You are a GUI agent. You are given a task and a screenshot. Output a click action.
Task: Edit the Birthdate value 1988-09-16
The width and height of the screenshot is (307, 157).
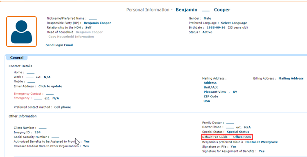pos(217,27)
